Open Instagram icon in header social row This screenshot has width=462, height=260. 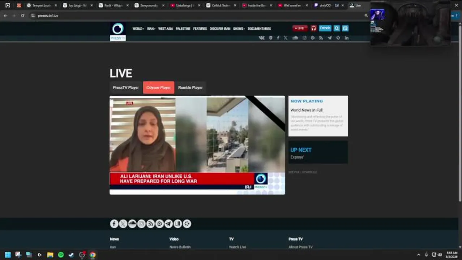(x=304, y=38)
